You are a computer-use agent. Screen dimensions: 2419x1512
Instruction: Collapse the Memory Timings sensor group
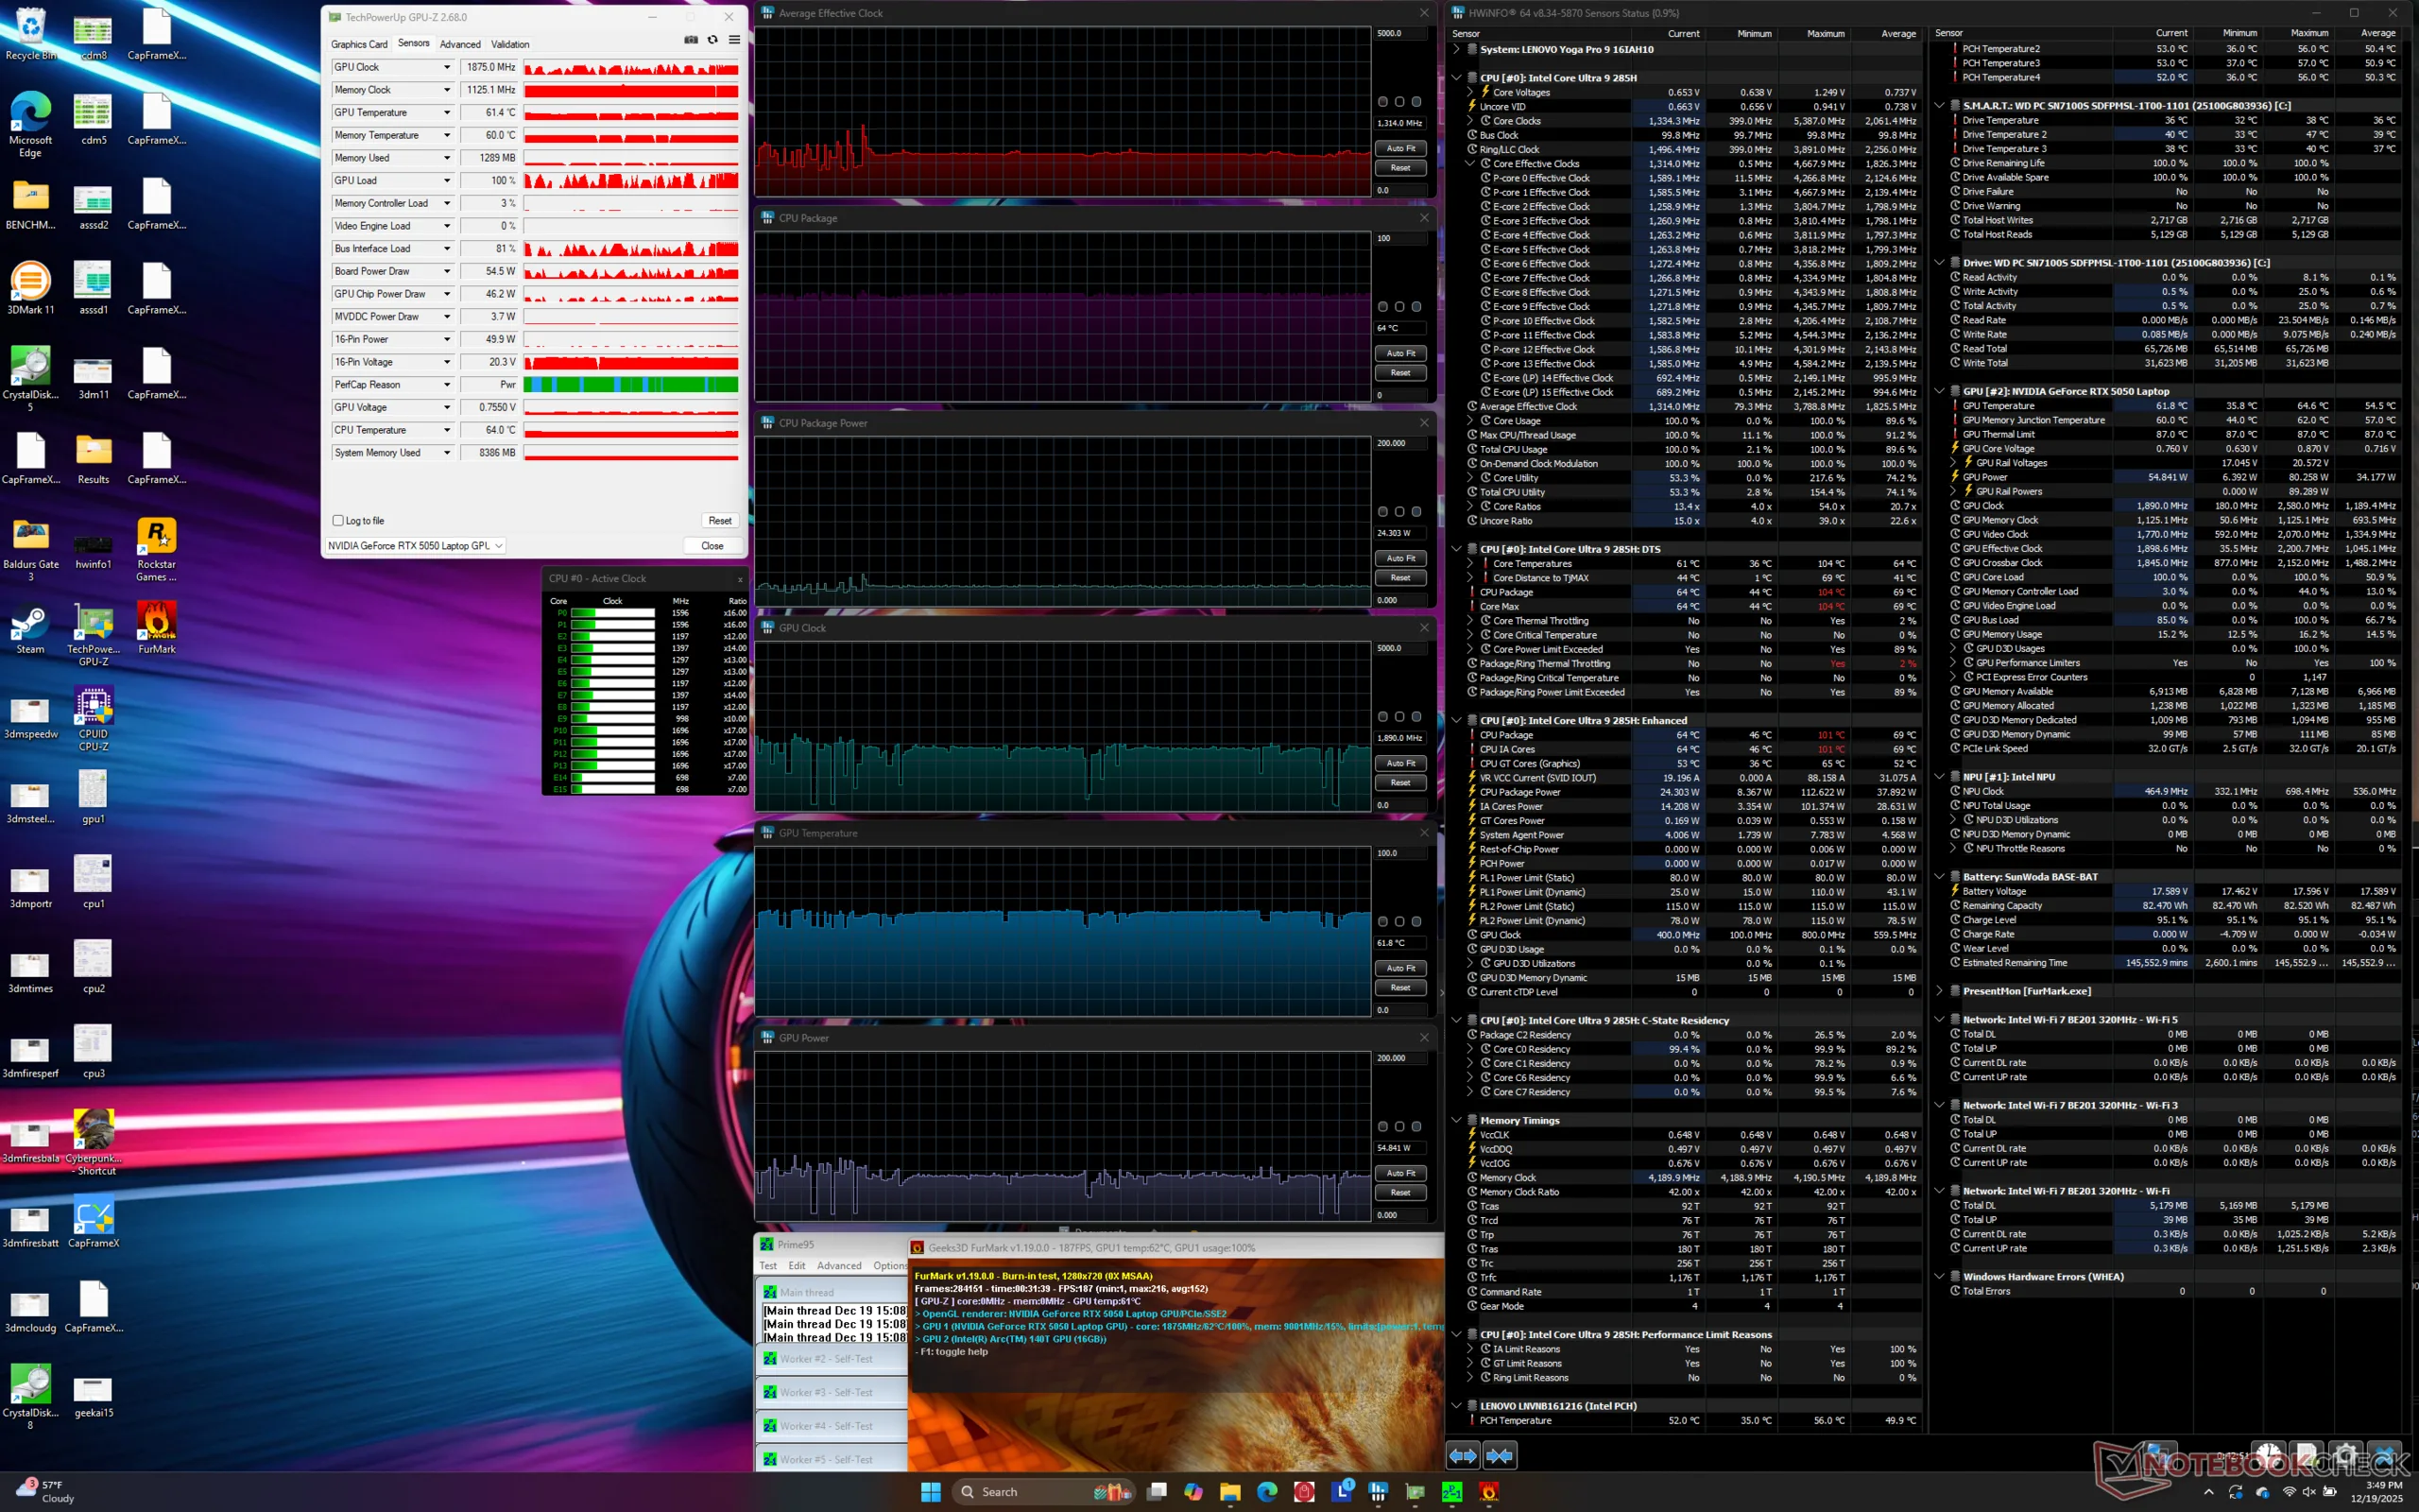pos(1456,1120)
